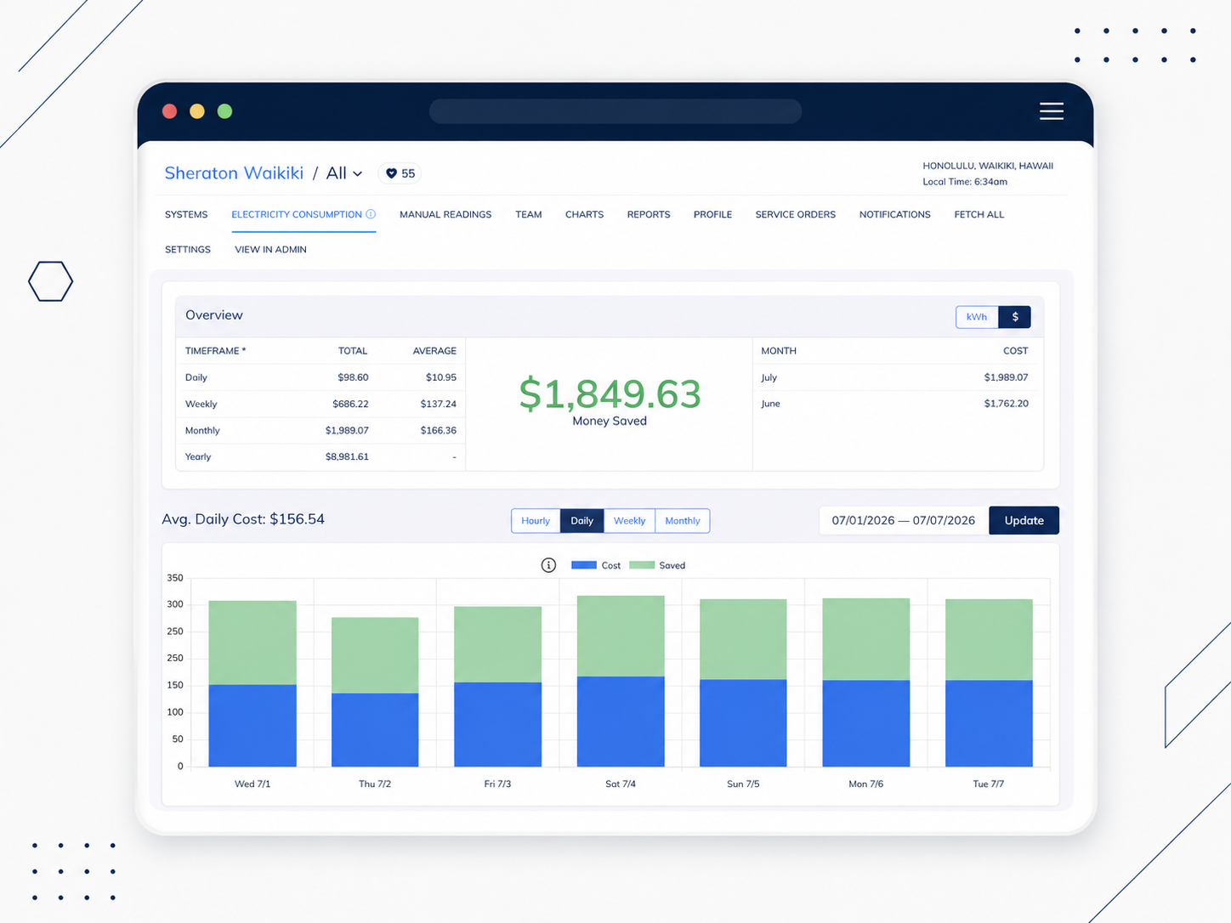Open the Service Orders tab

click(796, 215)
